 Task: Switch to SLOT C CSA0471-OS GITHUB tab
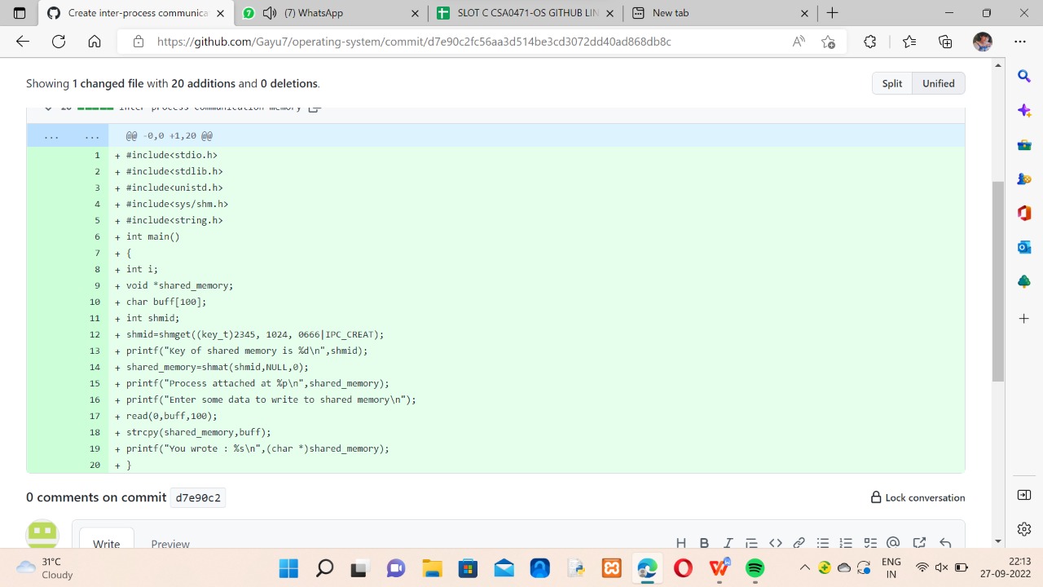click(526, 13)
